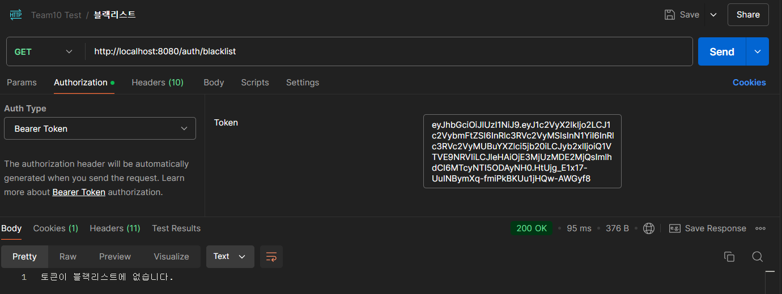Send the request
Viewport: 782px width, 294px height.
pos(722,51)
